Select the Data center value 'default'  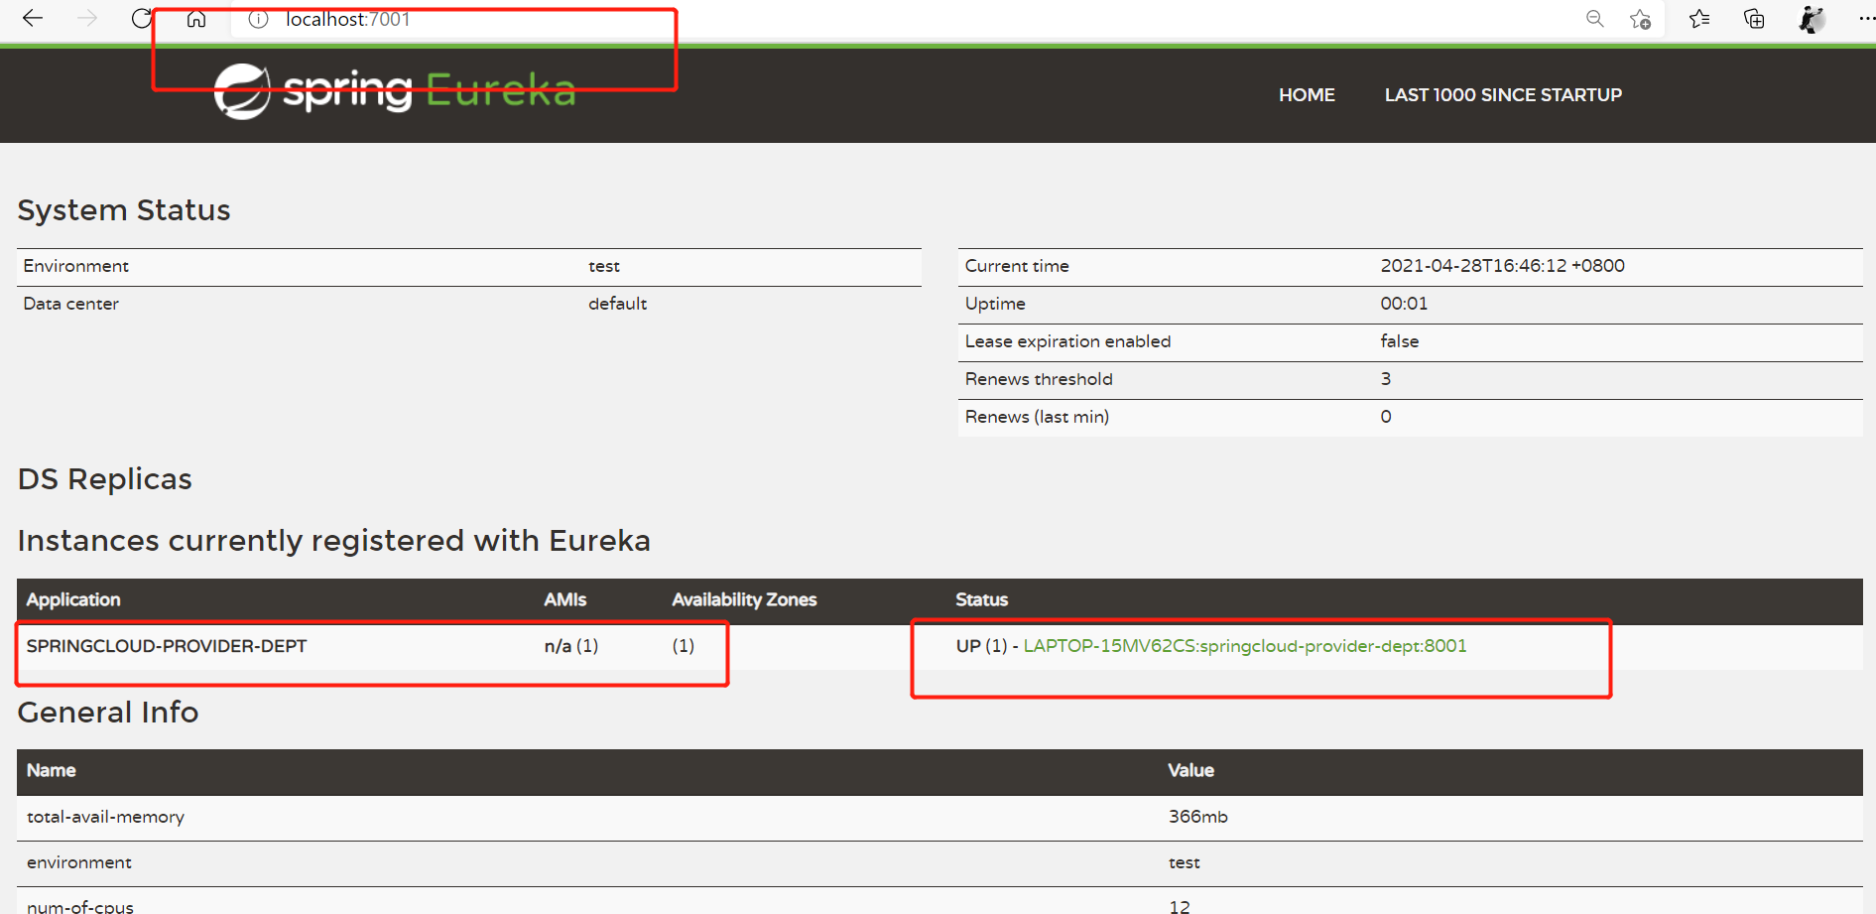point(617,304)
